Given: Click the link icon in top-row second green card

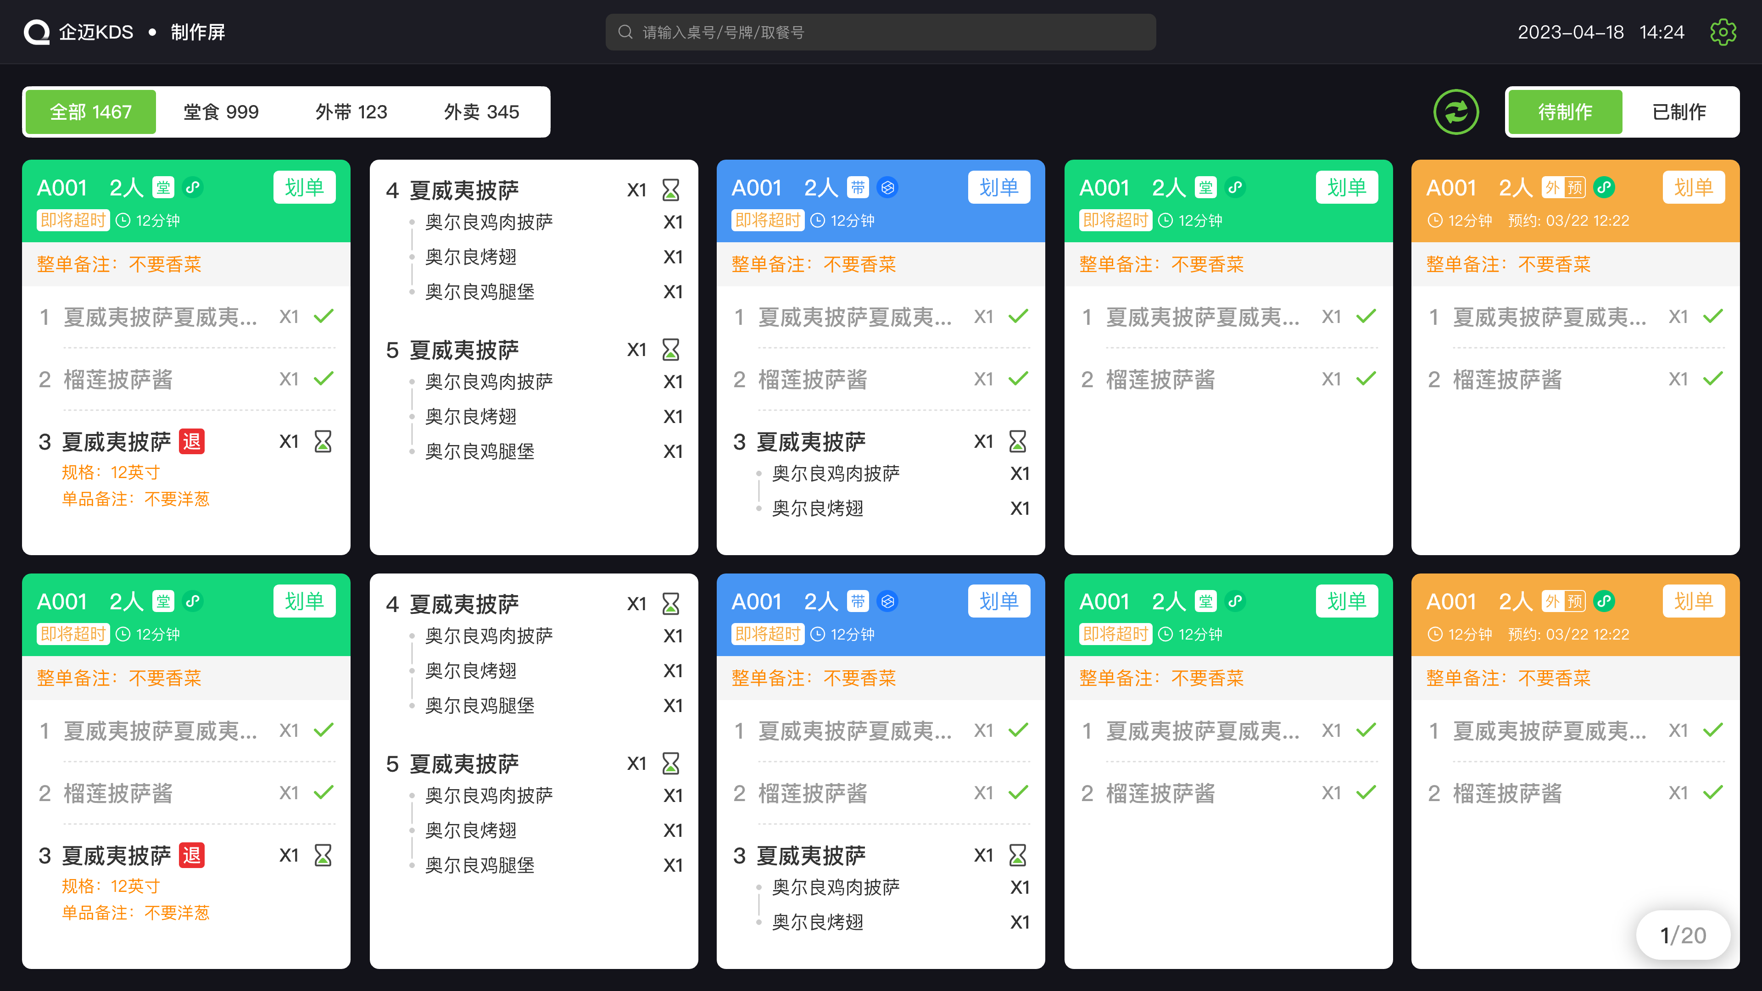Looking at the screenshot, I should [1235, 187].
